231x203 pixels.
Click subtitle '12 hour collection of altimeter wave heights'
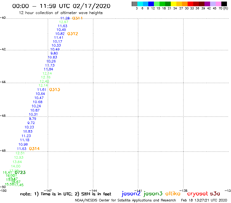(61, 13)
